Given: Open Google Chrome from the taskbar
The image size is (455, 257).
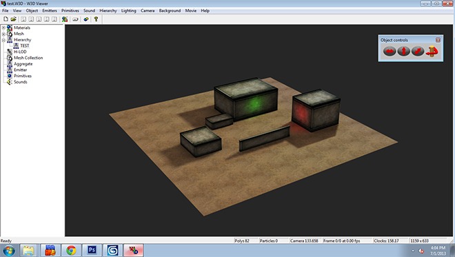Looking at the screenshot, I should (x=71, y=250).
